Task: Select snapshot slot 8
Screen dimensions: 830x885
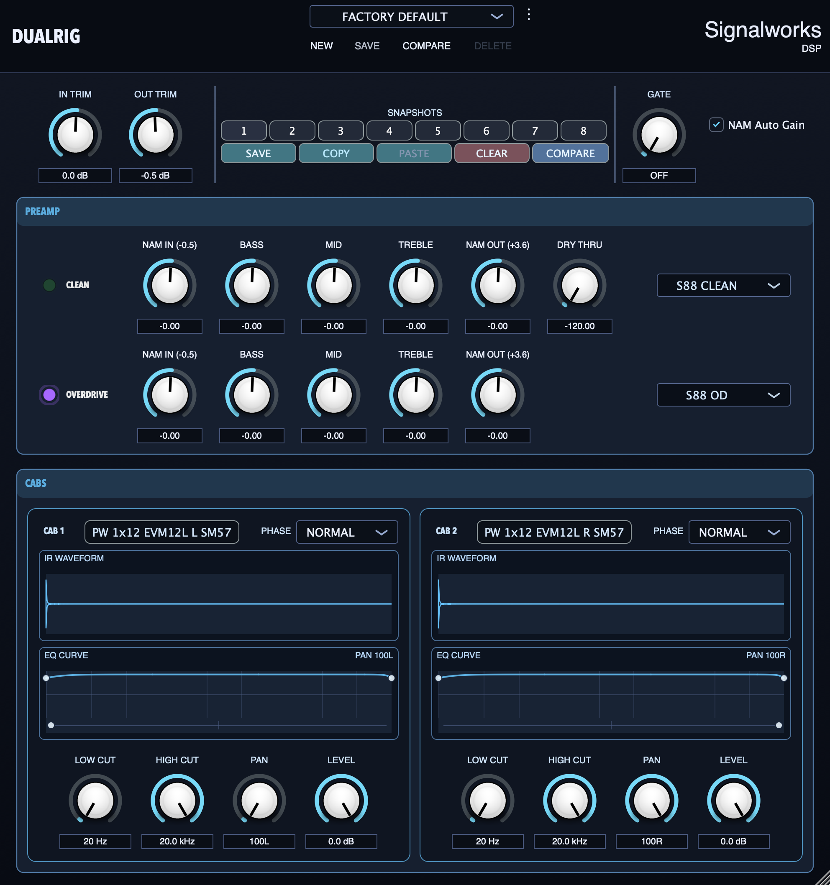Action: [583, 130]
